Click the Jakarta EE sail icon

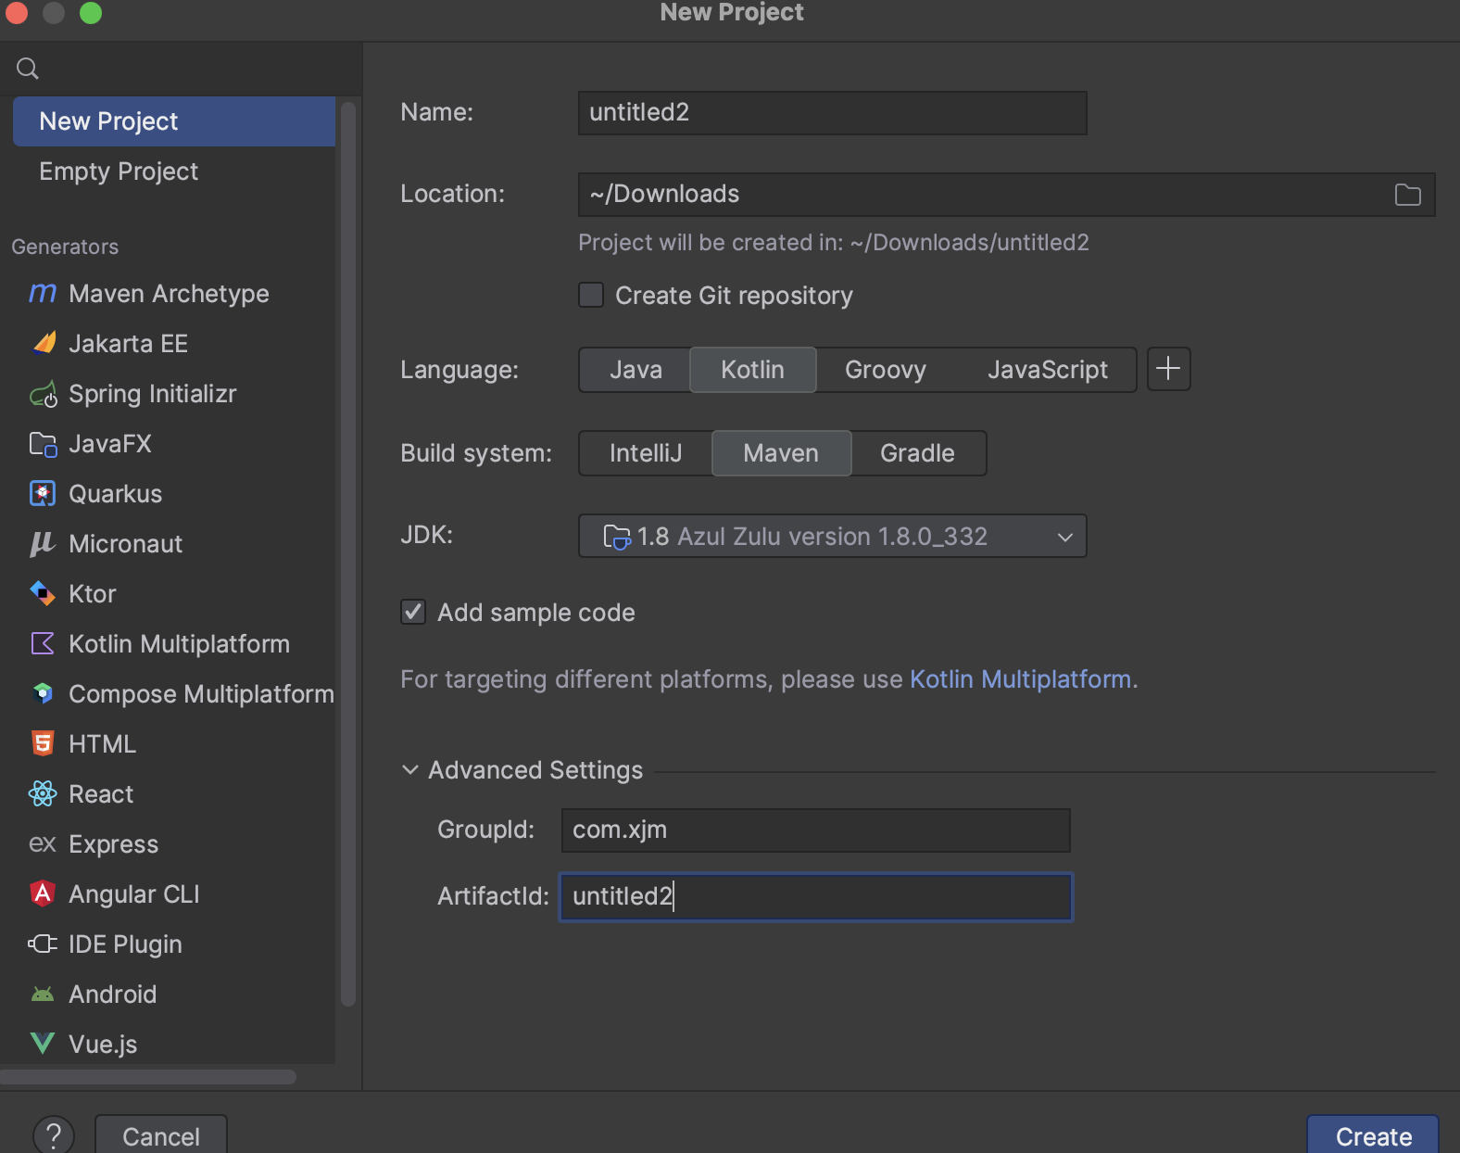click(44, 344)
